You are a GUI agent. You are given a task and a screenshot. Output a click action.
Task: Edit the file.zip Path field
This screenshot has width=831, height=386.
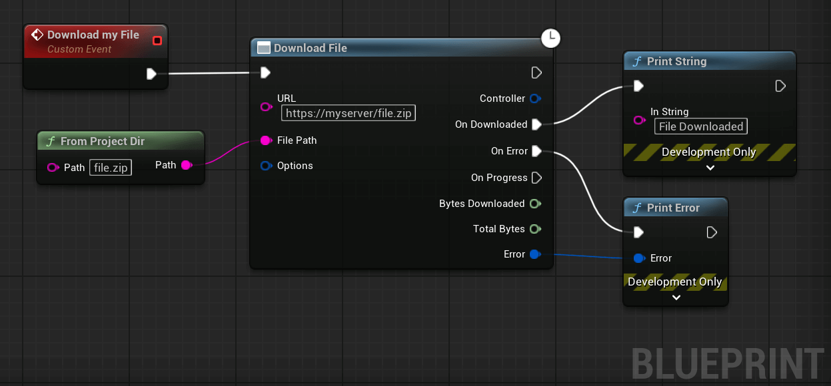111,168
